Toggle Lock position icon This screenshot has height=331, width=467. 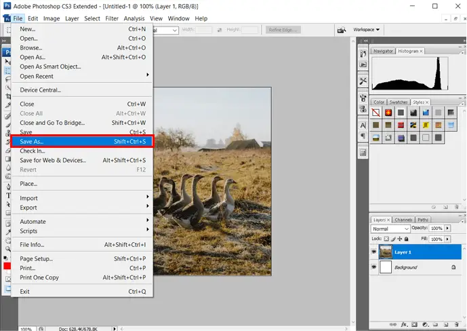400,239
